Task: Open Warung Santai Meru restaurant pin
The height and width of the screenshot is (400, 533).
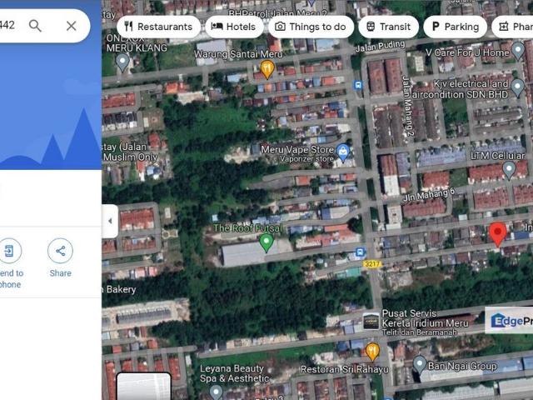Action: [267, 69]
